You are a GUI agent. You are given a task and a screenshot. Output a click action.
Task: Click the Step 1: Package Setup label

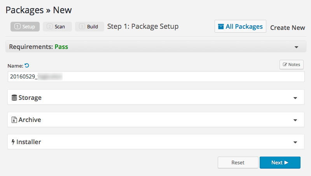pos(143,26)
